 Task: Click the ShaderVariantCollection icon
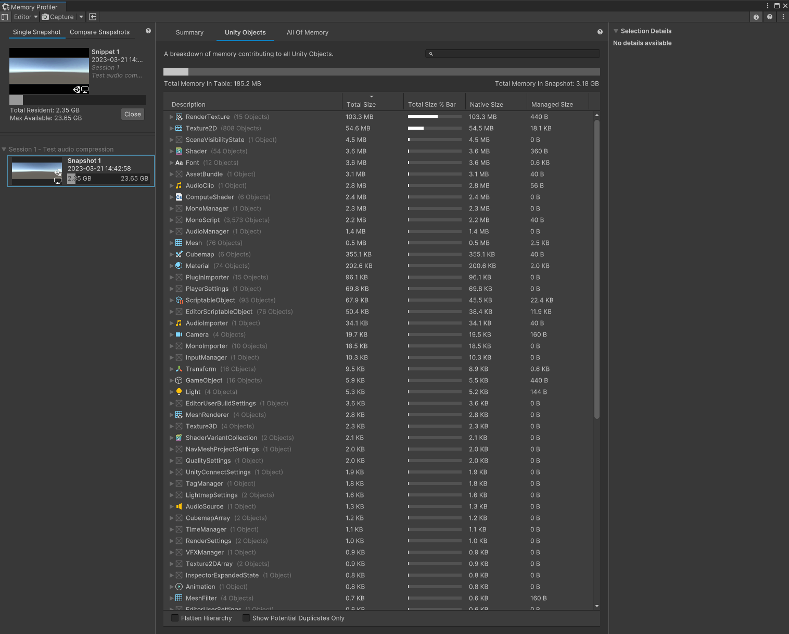click(179, 438)
